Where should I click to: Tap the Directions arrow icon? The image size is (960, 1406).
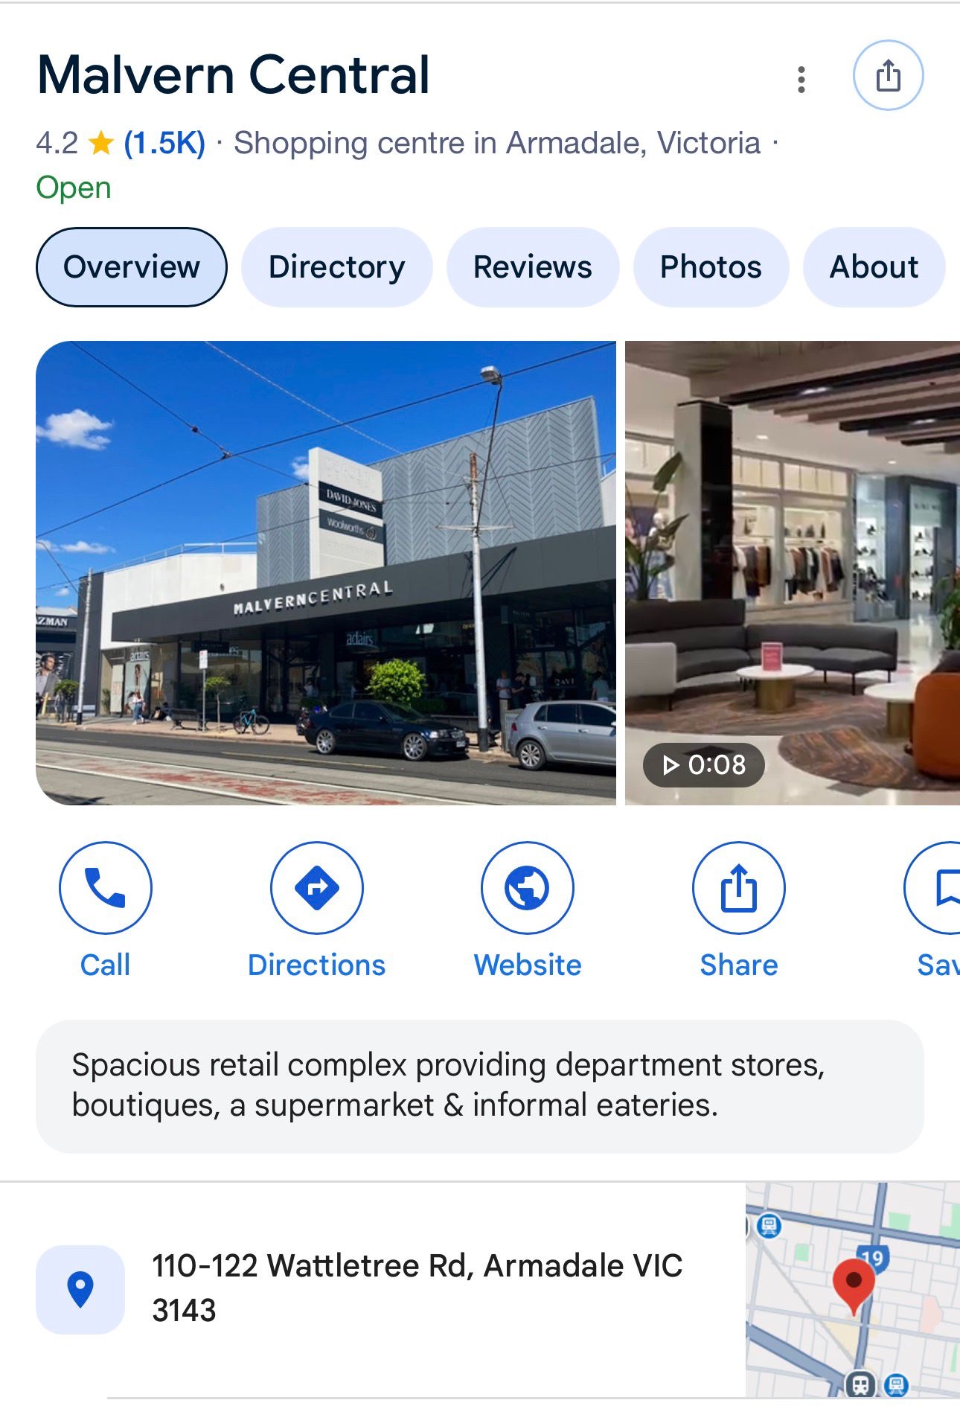click(317, 888)
